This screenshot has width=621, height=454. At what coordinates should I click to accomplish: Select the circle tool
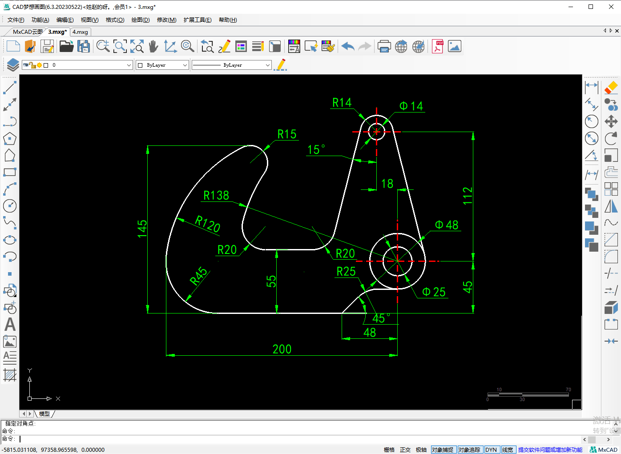click(x=10, y=206)
